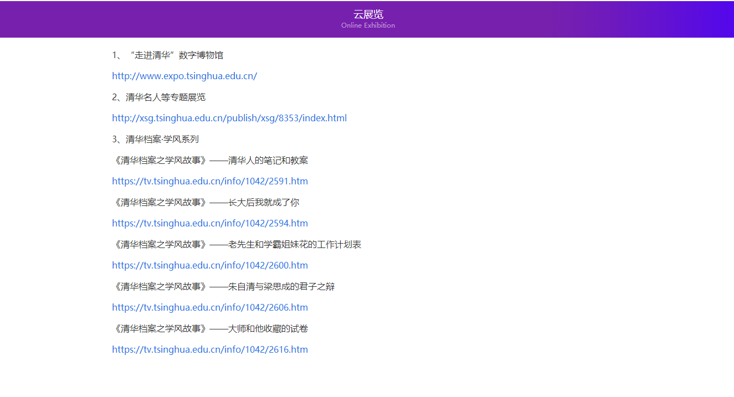Click the 老先生和学霸姐妹花的工作计划表 title line
This screenshot has width=734, height=397.
237,245
